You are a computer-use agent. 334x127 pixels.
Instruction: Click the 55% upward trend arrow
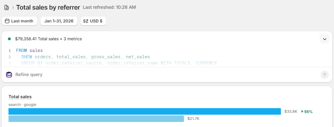[x=302, y=111]
